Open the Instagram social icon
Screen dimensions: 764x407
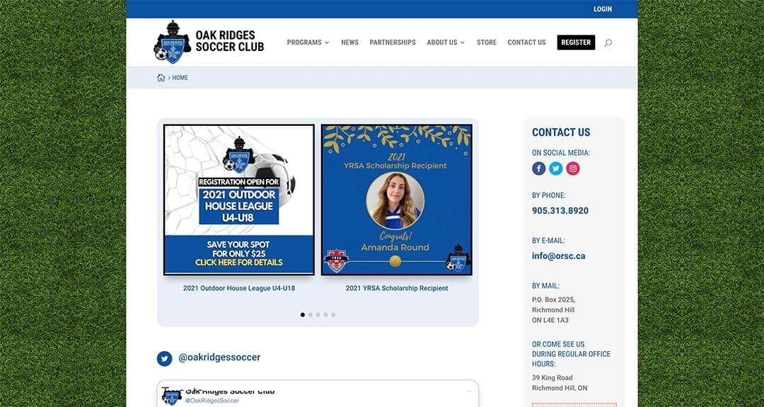click(x=573, y=168)
